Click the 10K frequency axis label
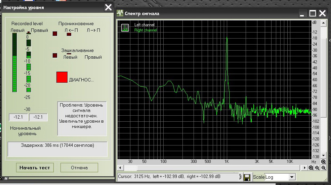Viewport: 331px width, 185px height. click(x=290, y=162)
